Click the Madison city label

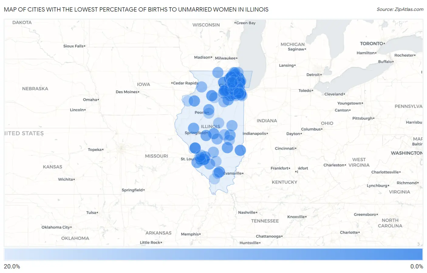click(203, 57)
